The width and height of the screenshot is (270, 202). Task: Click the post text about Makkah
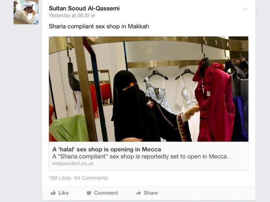pyautogui.click(x=99, y=26)
